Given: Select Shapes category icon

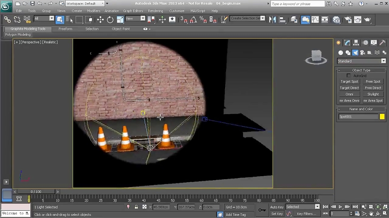Looking at the screenshot, I should point(348,53).
